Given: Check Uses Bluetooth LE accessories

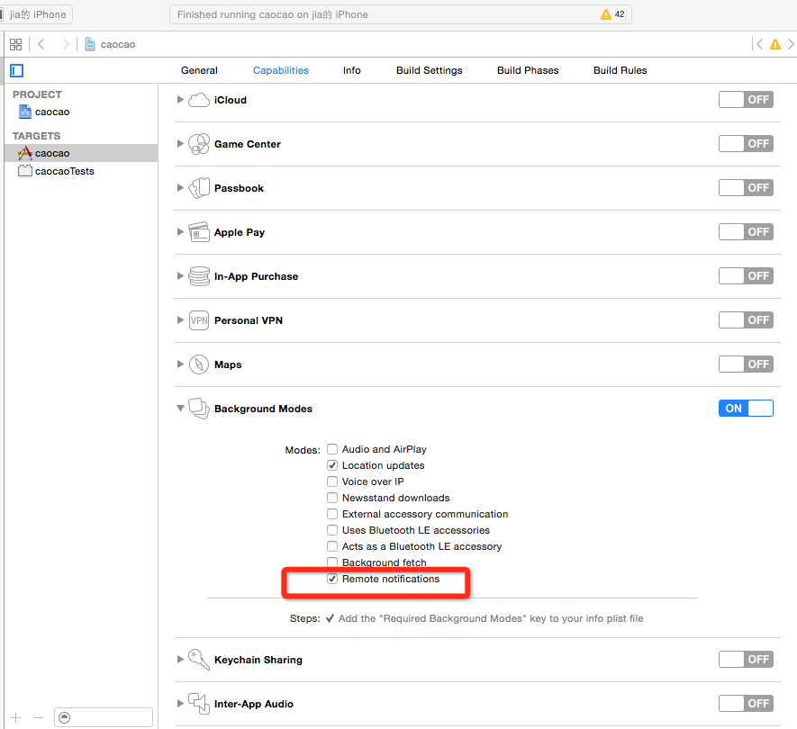Looking at the screenshot, I should coord(332,530).
